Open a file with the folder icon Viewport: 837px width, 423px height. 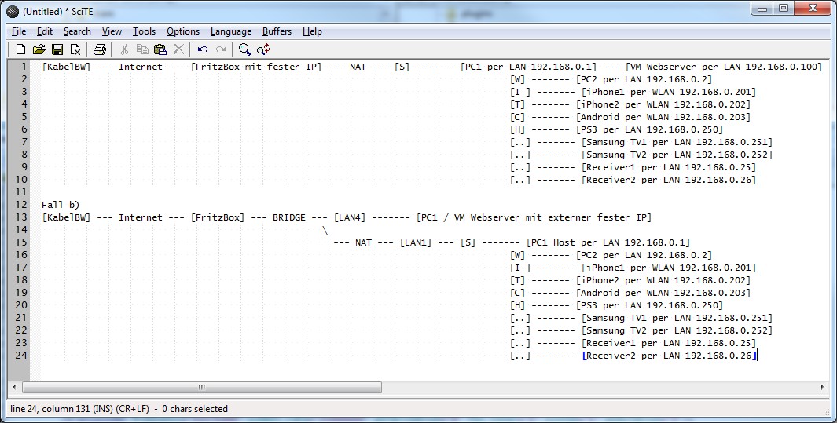[x=39, y=49]
